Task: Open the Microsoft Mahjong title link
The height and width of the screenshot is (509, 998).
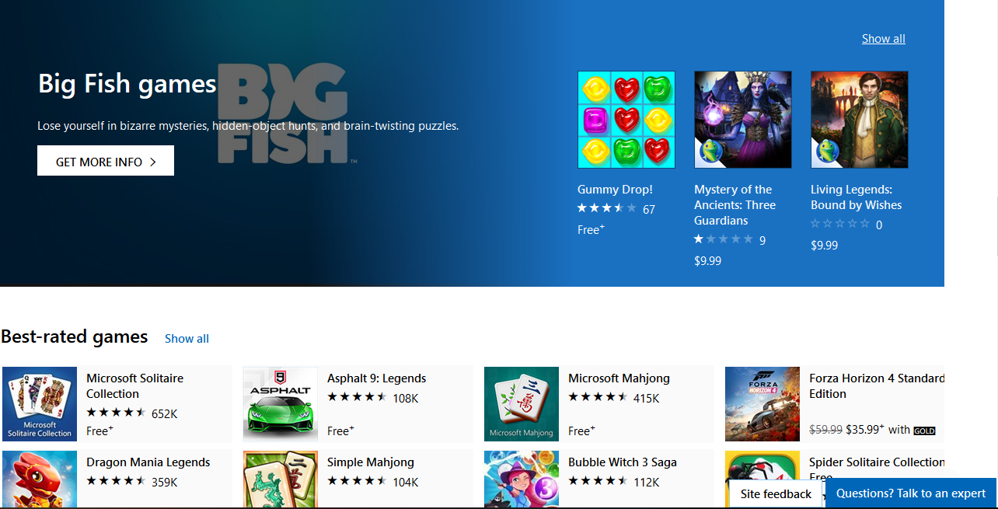Action: (x=619, y=378)
